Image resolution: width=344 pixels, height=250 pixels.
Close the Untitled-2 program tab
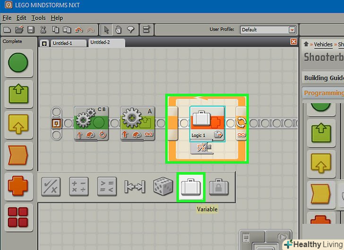[293, 42]
